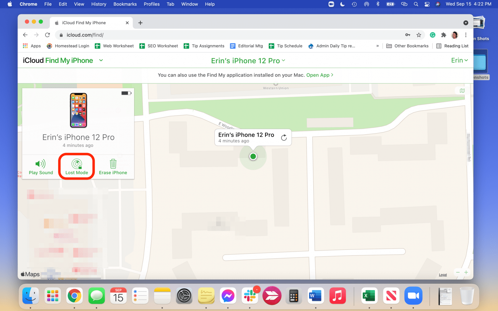Screen dimensions: 498x311
Task: Open a new Chrome tab
Action: pyautogui.click(x=140, y=23)
